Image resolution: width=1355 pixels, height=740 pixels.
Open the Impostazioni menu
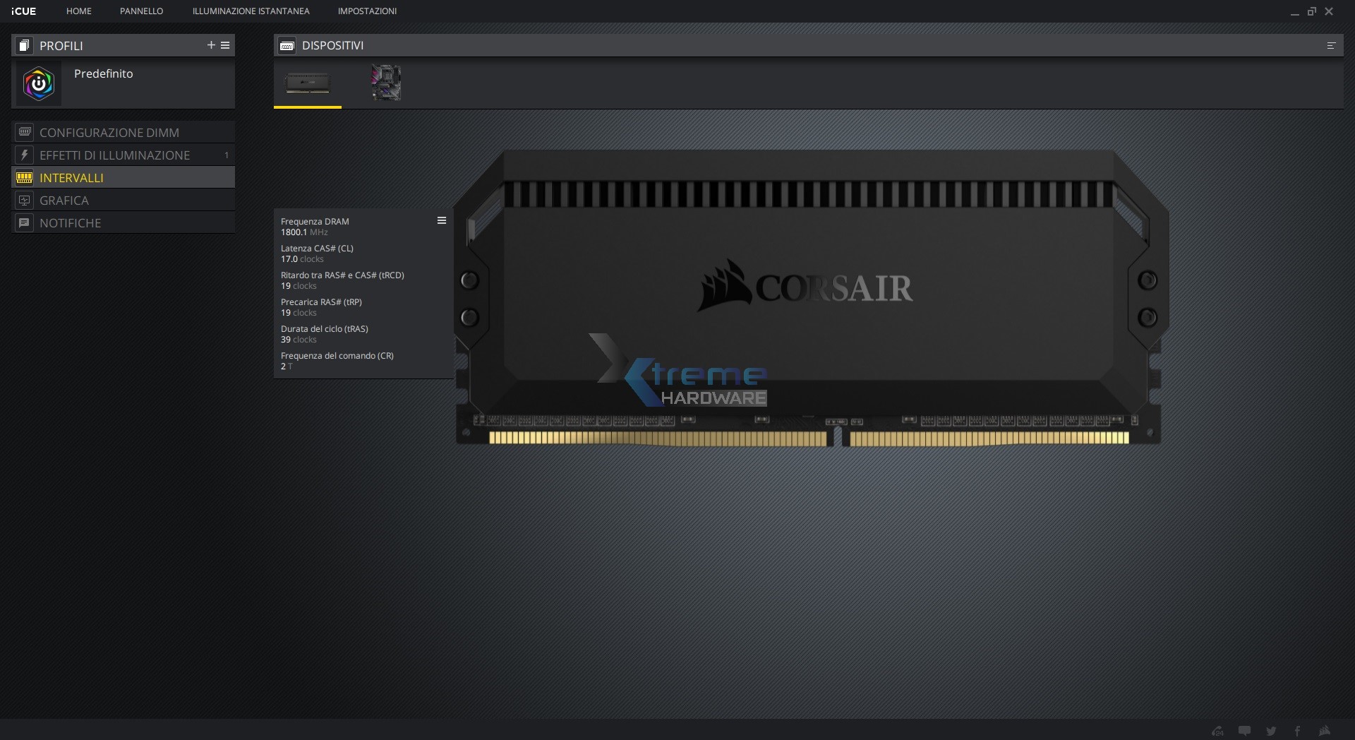click(x=367, y=11)
